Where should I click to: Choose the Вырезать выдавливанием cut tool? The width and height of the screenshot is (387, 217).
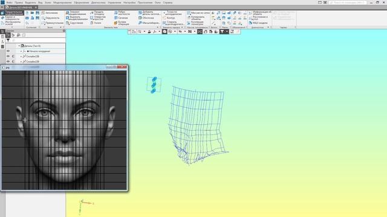point(77,18)
